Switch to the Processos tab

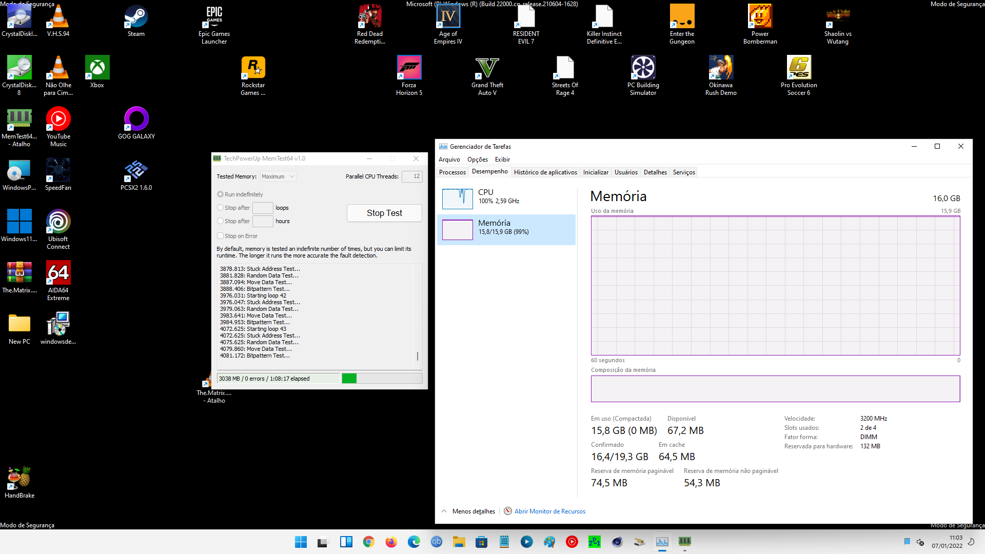(x=452, y=172)
